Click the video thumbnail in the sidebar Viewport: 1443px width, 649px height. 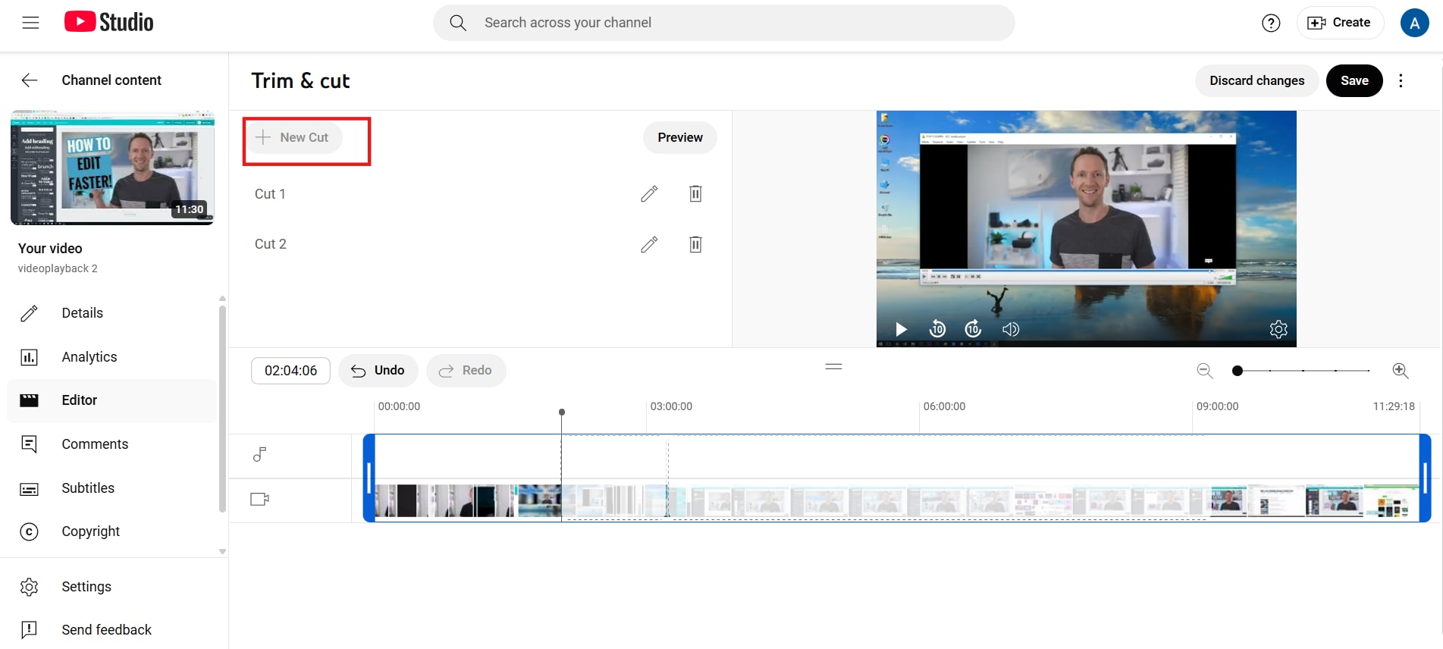pyautogui.click(x=112, y=168)
